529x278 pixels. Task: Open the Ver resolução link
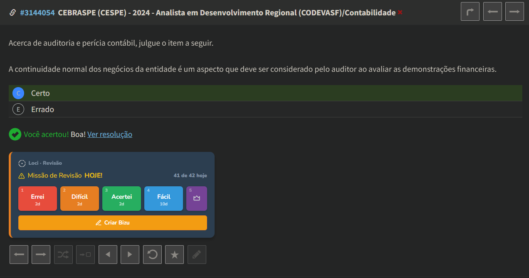coord(110,134)
